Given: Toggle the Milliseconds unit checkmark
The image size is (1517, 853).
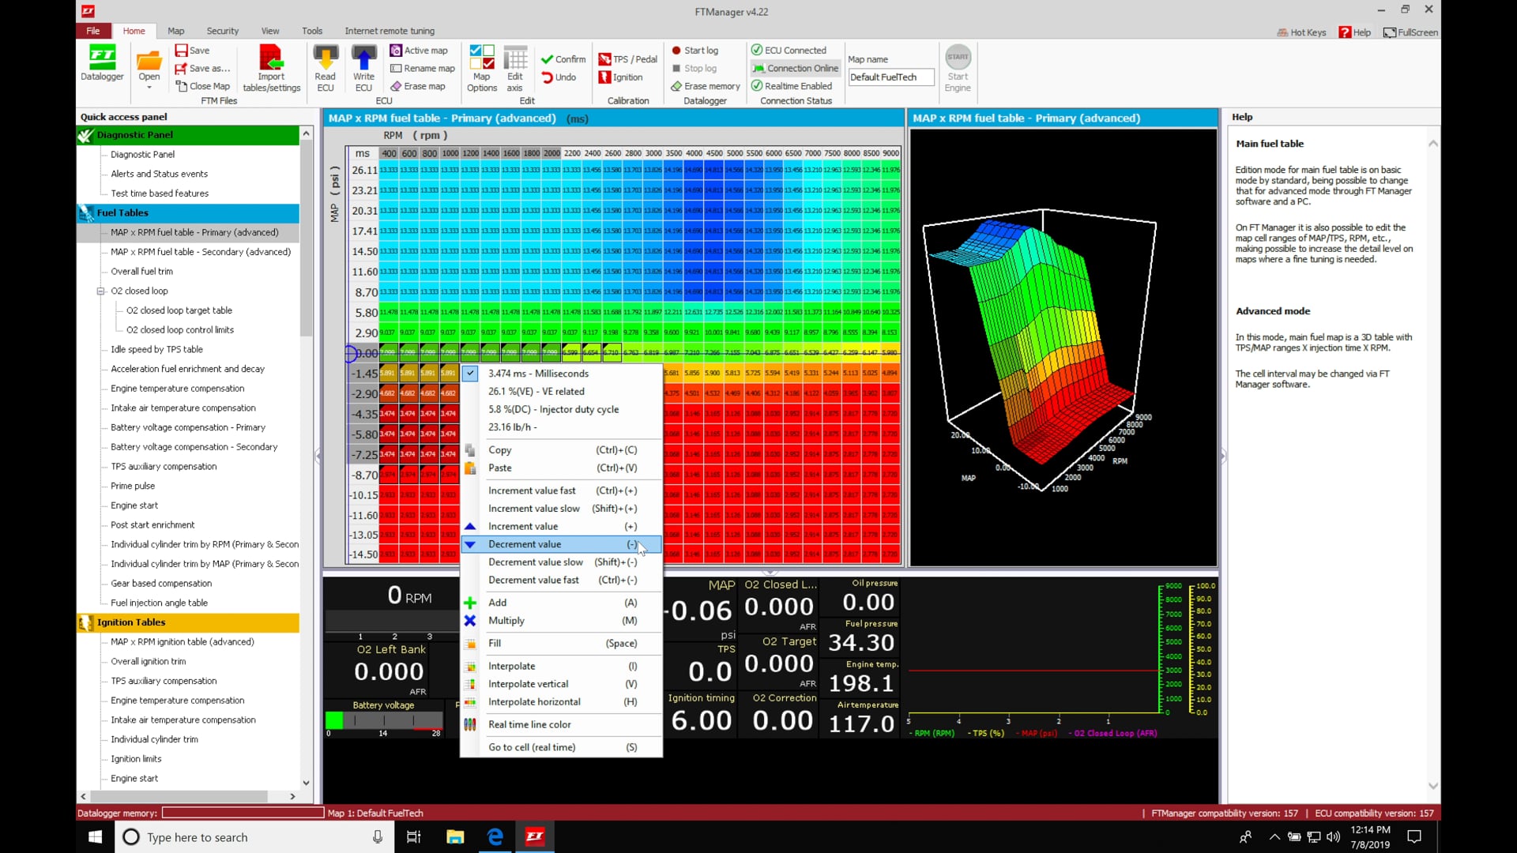Looking at the screenshot, I should coord(470,374).
